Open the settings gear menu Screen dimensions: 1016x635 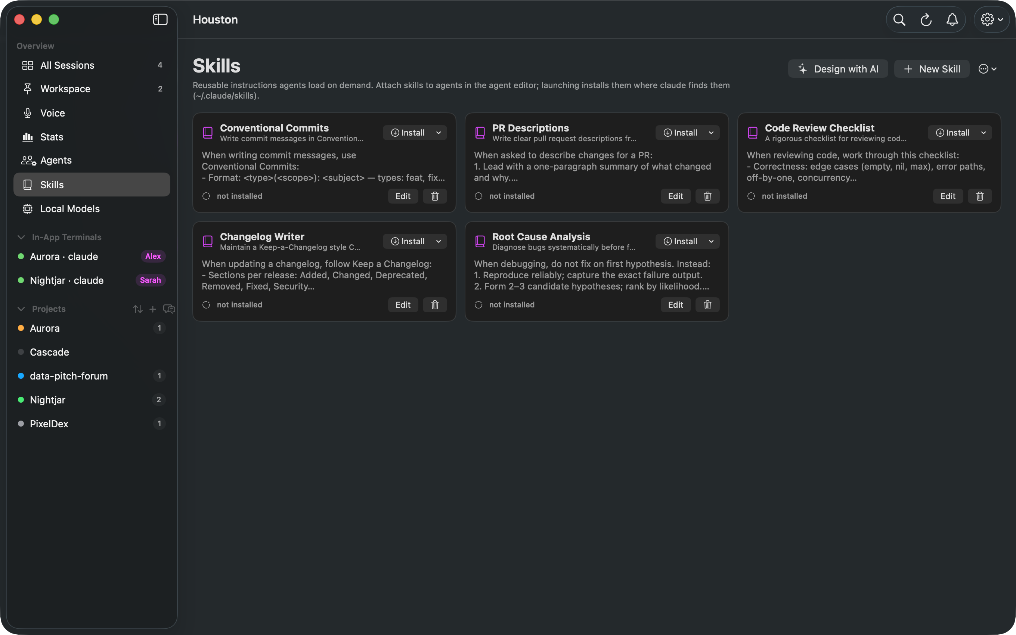(x=992, y=19)
